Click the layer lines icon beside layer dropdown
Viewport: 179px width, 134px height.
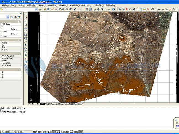(x=40, y=9)
